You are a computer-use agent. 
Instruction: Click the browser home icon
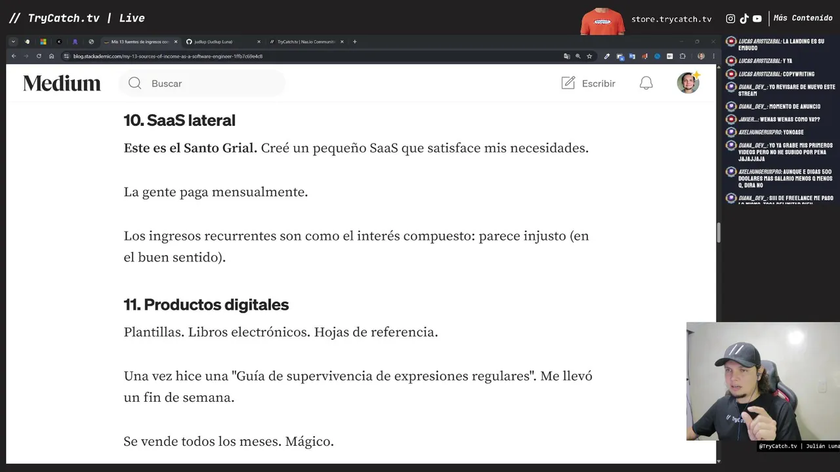click(51, 56)
